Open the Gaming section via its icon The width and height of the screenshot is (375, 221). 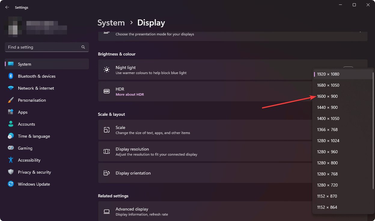pyautogui.click(x=11, y=148)
